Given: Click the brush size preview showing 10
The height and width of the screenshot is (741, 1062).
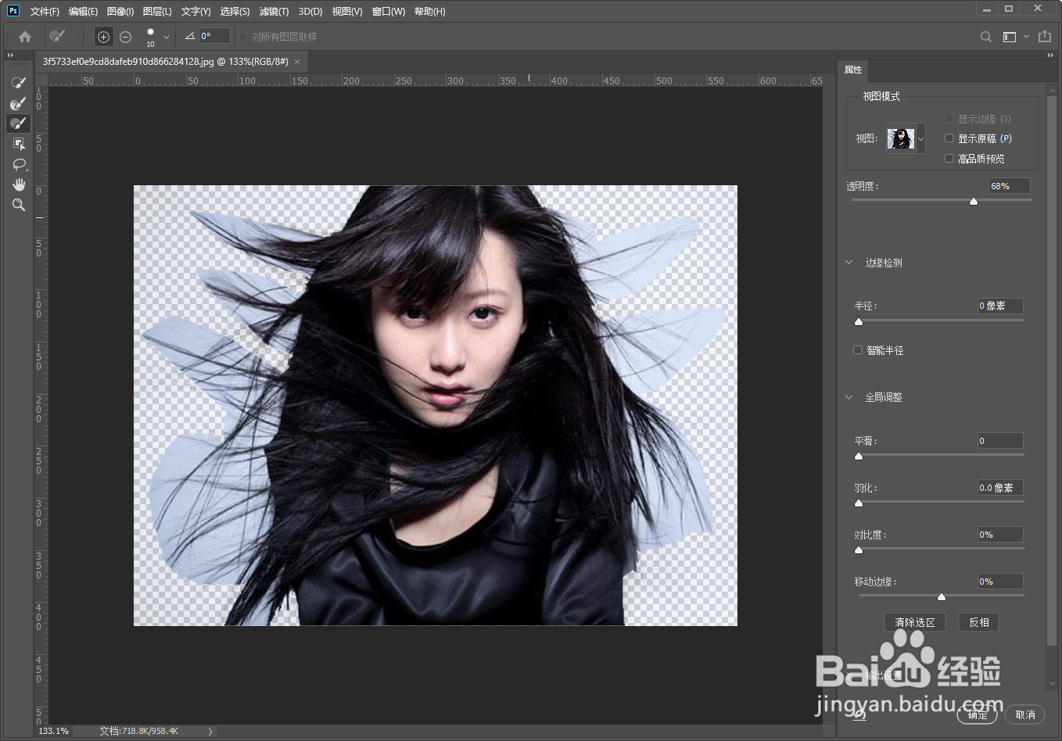Looking at the screenshot, I should tap(150, 37).
